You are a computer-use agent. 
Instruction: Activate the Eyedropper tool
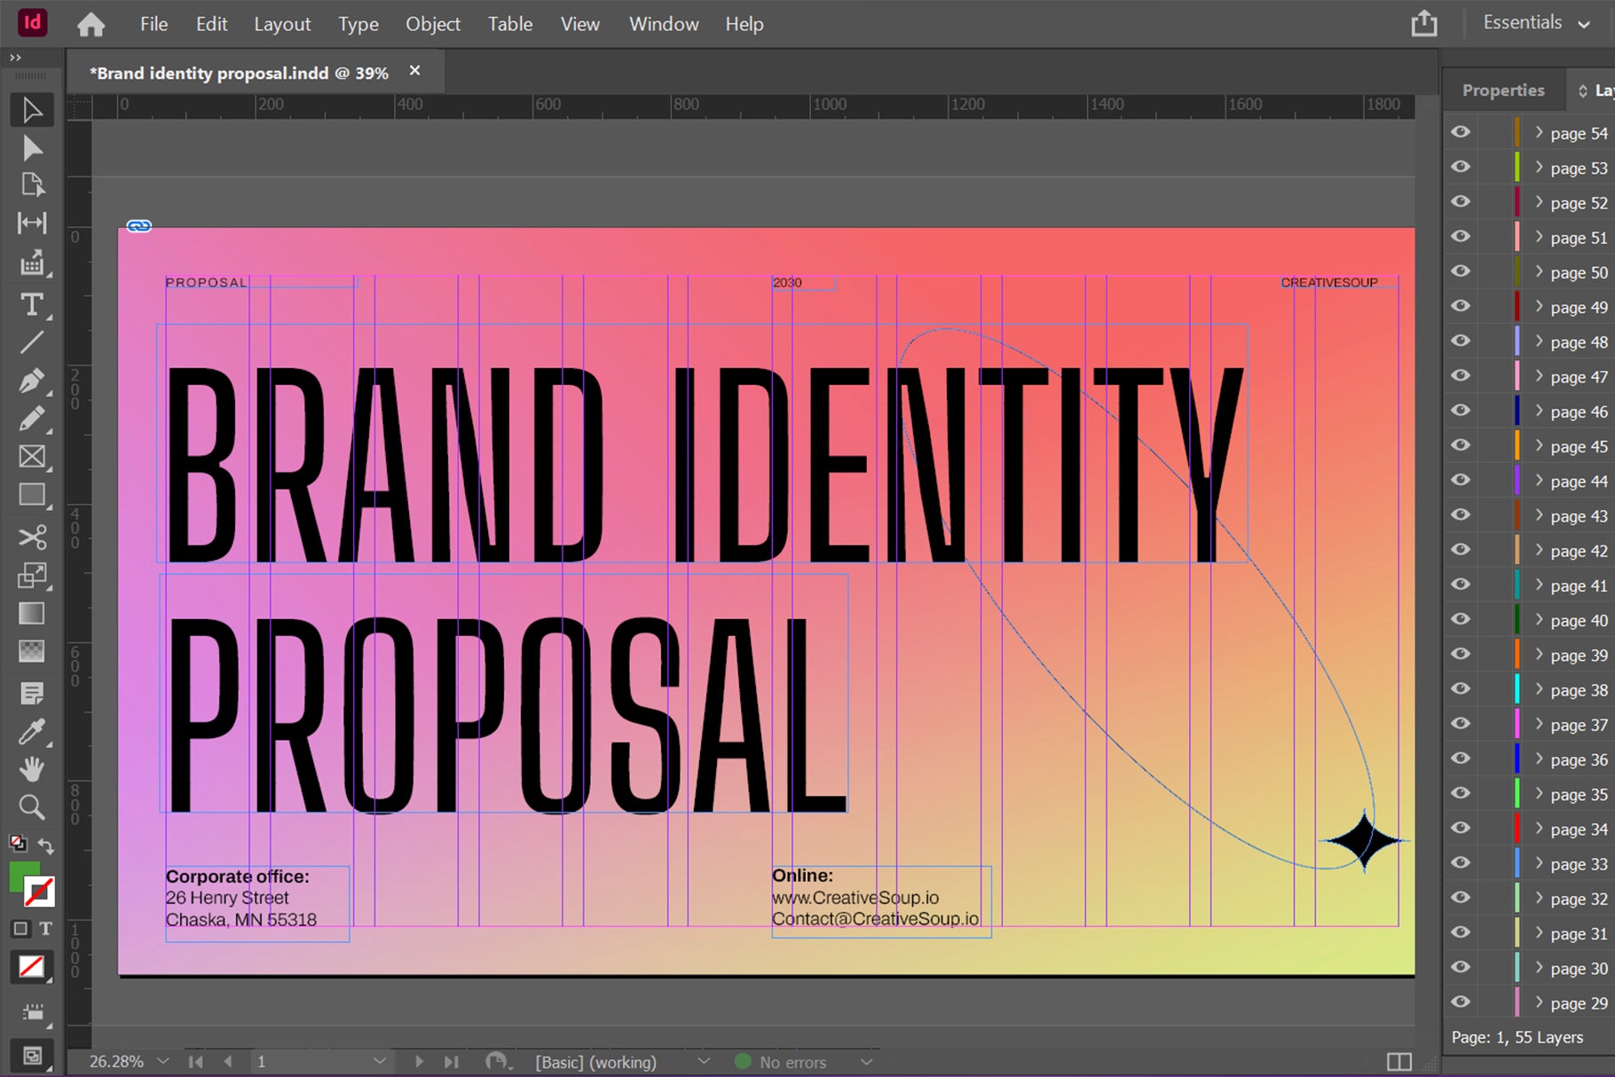(x=32, y=732)
